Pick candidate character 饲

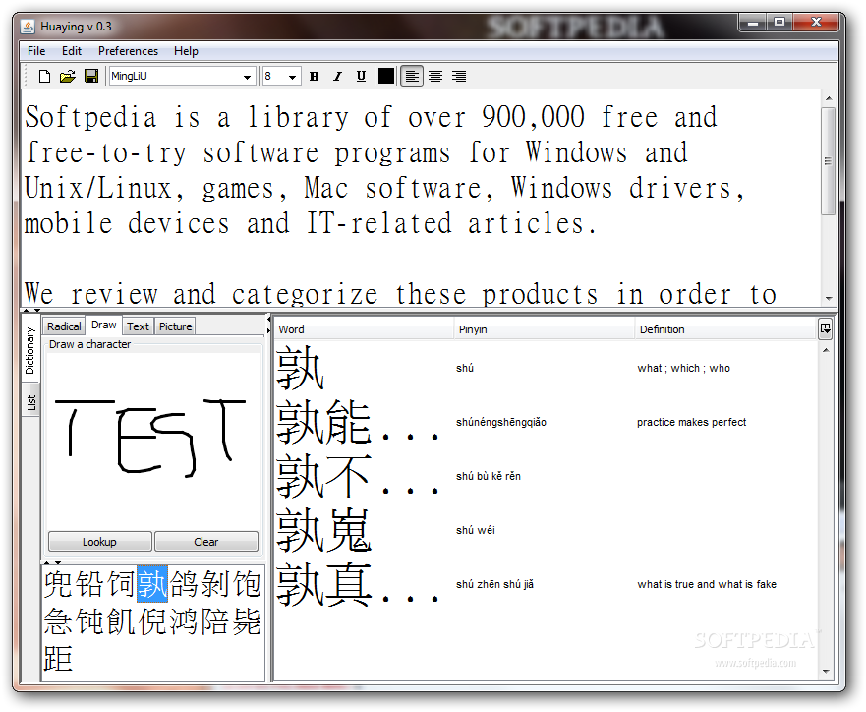(x=121, y=584)
